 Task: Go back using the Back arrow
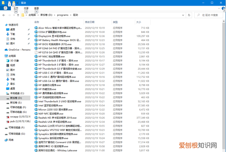4,15
